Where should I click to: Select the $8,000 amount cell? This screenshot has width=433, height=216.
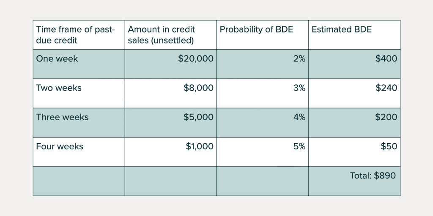pyautogui.click(x=198, y=88)
